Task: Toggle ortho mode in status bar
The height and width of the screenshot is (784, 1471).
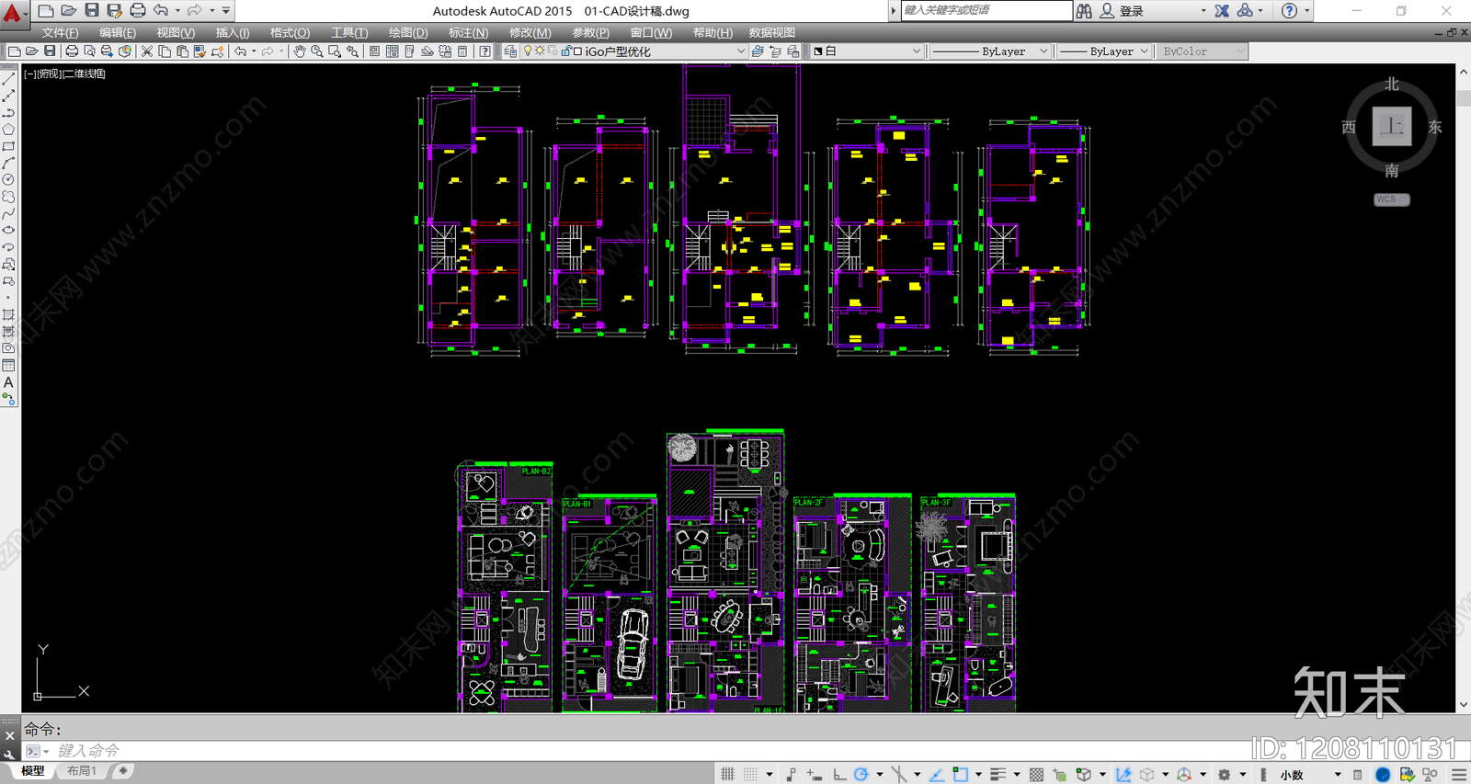Action: coord(839,775)
